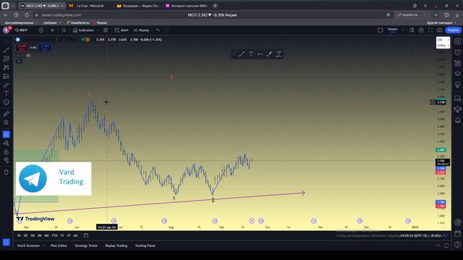Image resolution: width=463 pixels, height=260 pixels.
Task: Remove drawings with the trash icon
Action: tap(7, 172)
